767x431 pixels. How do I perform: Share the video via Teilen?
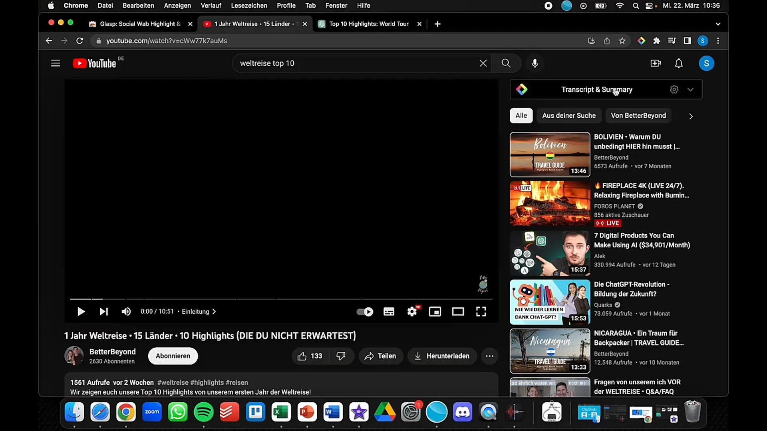pos(380,356)
